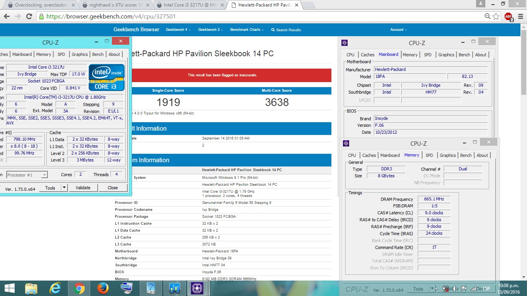The image size is (527, 296).
Task: Select Graphics tab in left CPU-Z window
Action: [x=80, y=54]
